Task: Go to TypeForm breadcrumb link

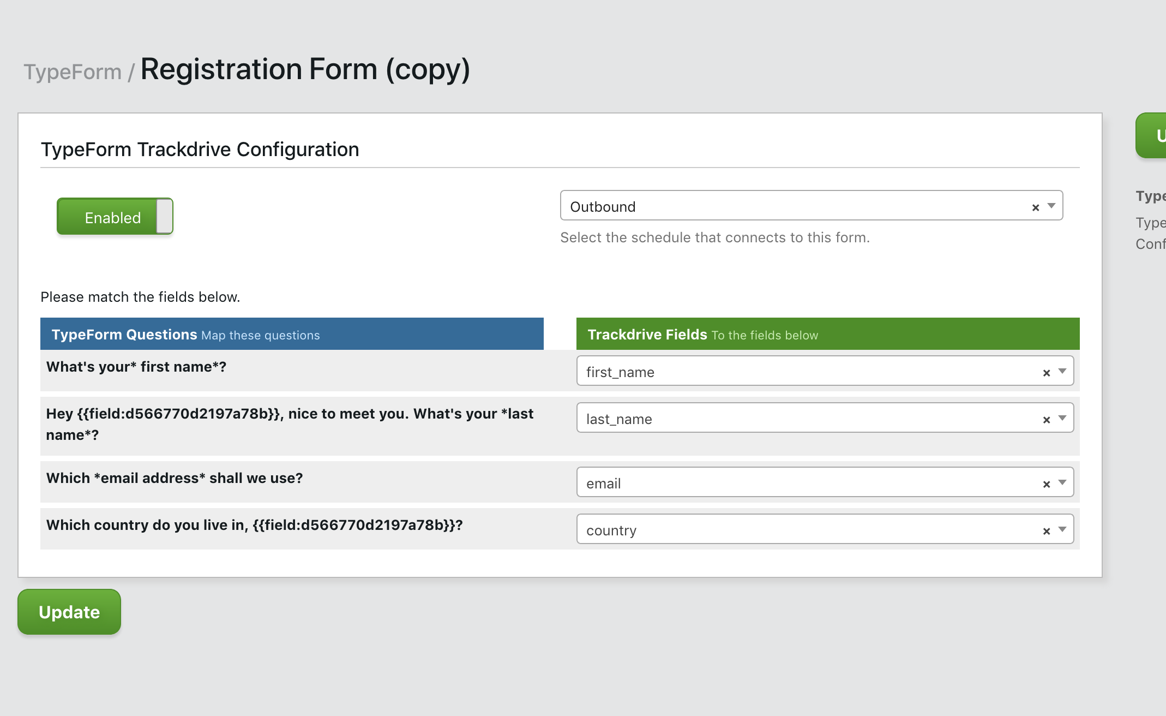Action: [x=73, y=72]
